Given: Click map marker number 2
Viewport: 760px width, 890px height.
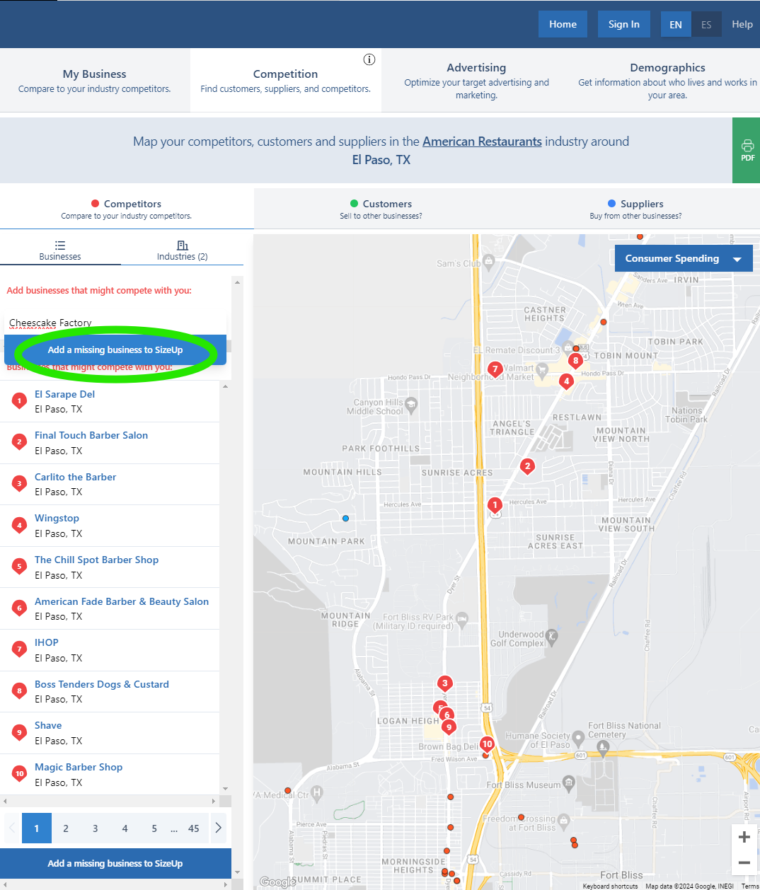Looking at the screenshot, I should coord(527,466).
